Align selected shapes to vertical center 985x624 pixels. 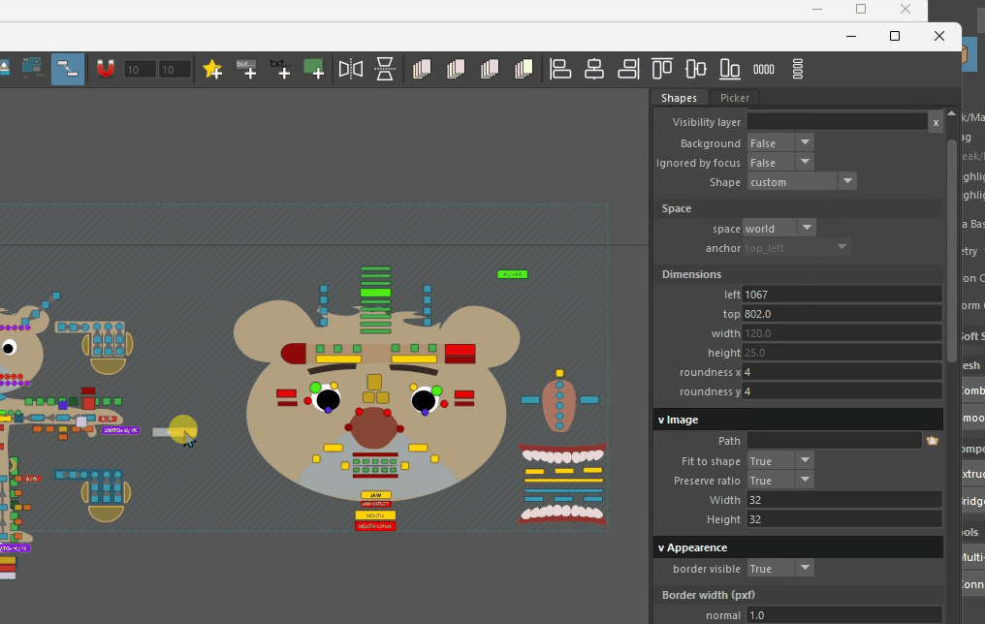[696, 69]
